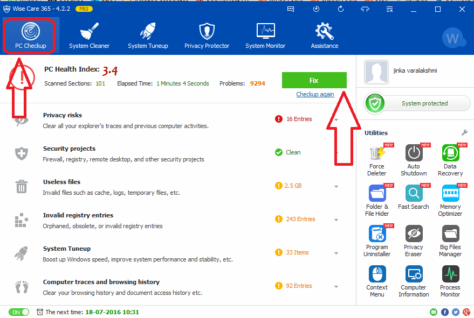474x318 pixels.
Task: Open the Privacy Protector tab
Action: click(207, 36)
